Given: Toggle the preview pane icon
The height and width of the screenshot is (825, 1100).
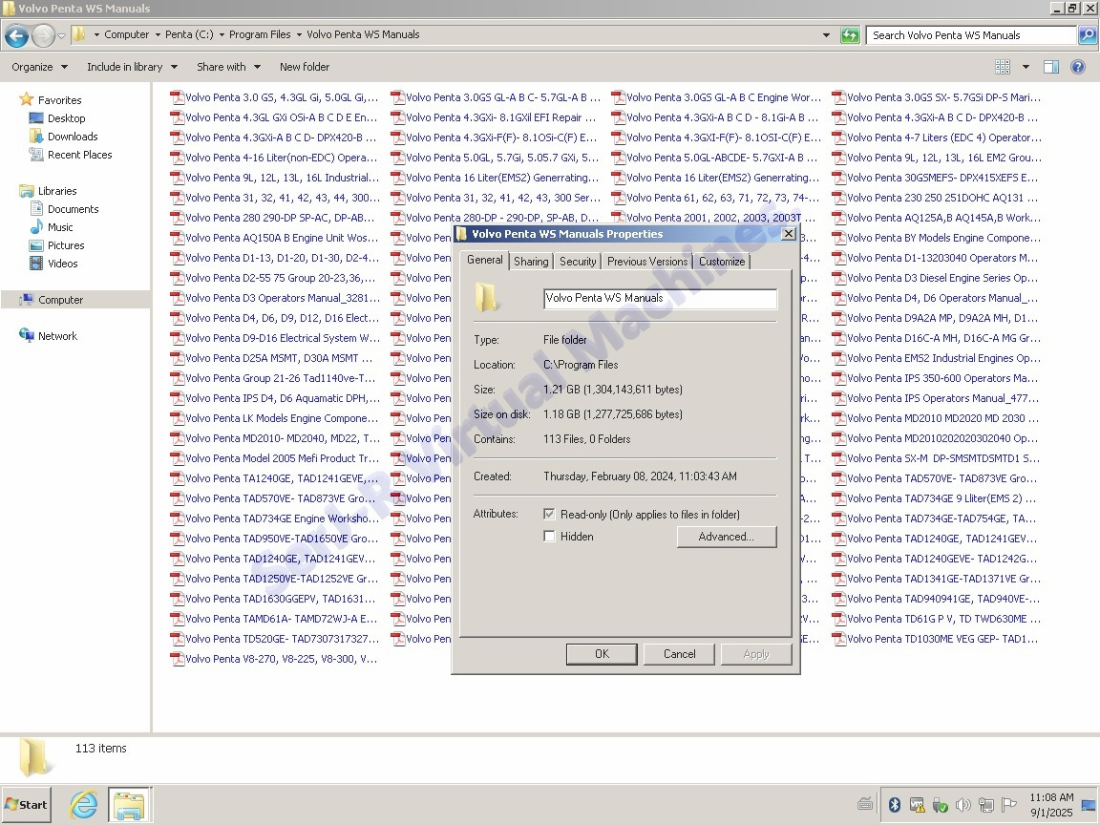Looking at the screenshot, I should point(1051,67).
